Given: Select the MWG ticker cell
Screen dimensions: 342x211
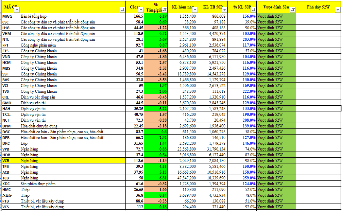Looking at the screenshot, I should point(10,16).
